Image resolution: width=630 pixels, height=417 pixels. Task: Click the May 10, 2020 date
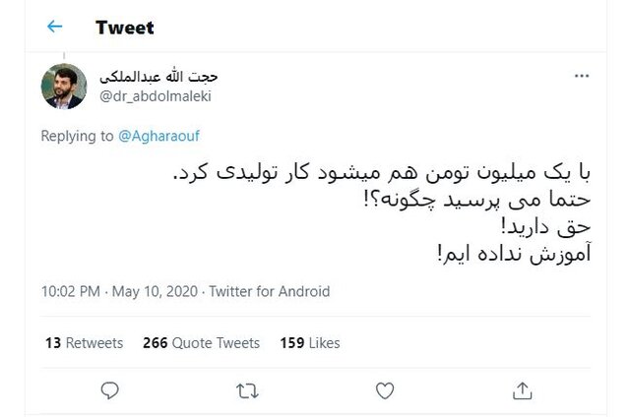(x=155, y=291)
